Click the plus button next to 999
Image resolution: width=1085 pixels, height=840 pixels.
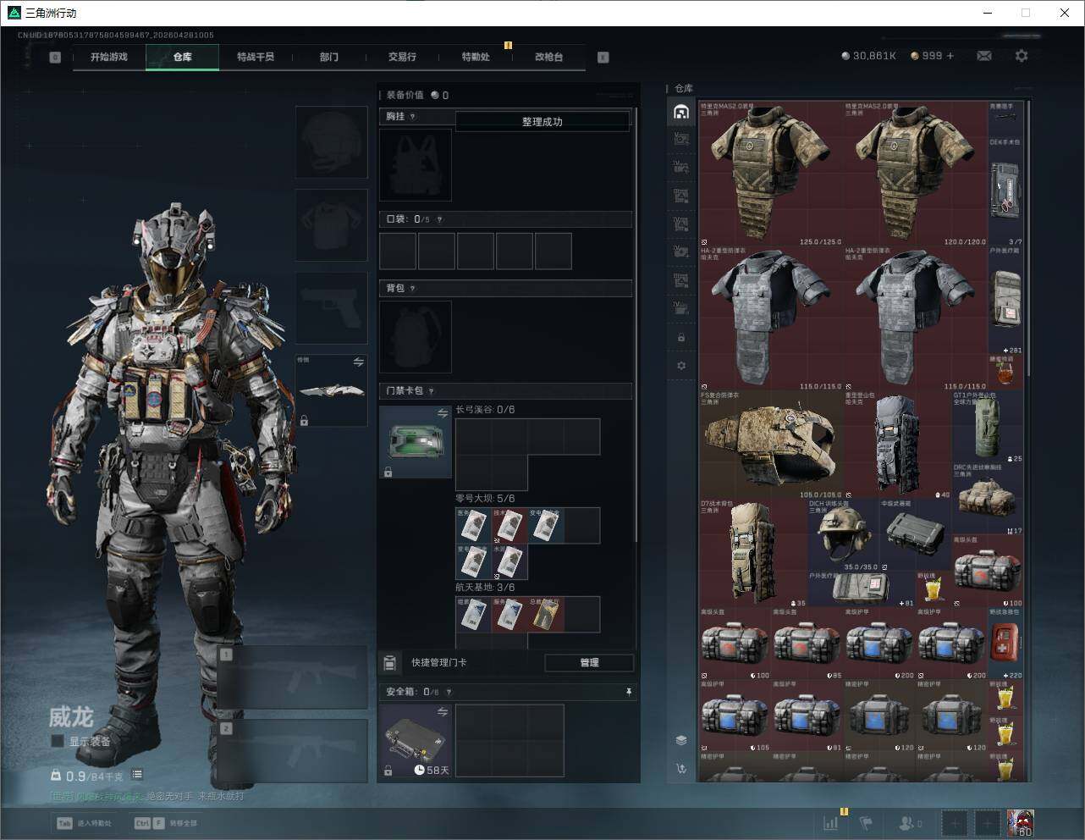click(x=950, y=56)
